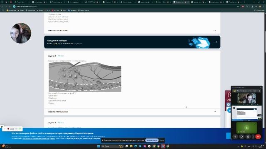Click the Windows Start button on taskbar
This screenshot has width=266, height=149.
99,146
